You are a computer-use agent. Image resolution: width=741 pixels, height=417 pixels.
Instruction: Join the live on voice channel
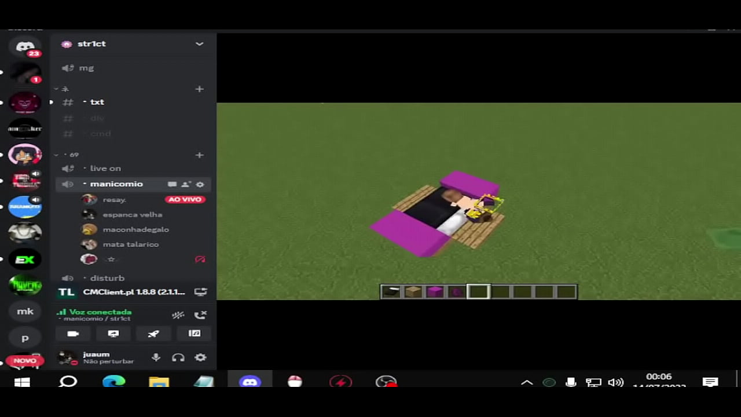[105, 169]
